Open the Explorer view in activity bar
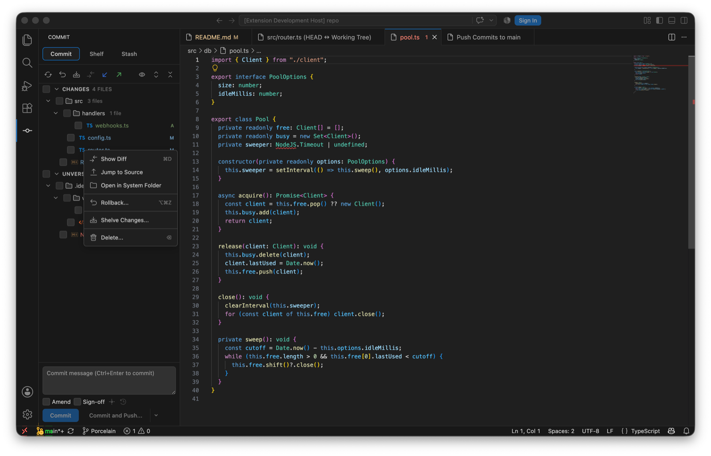 coord(27,40)
